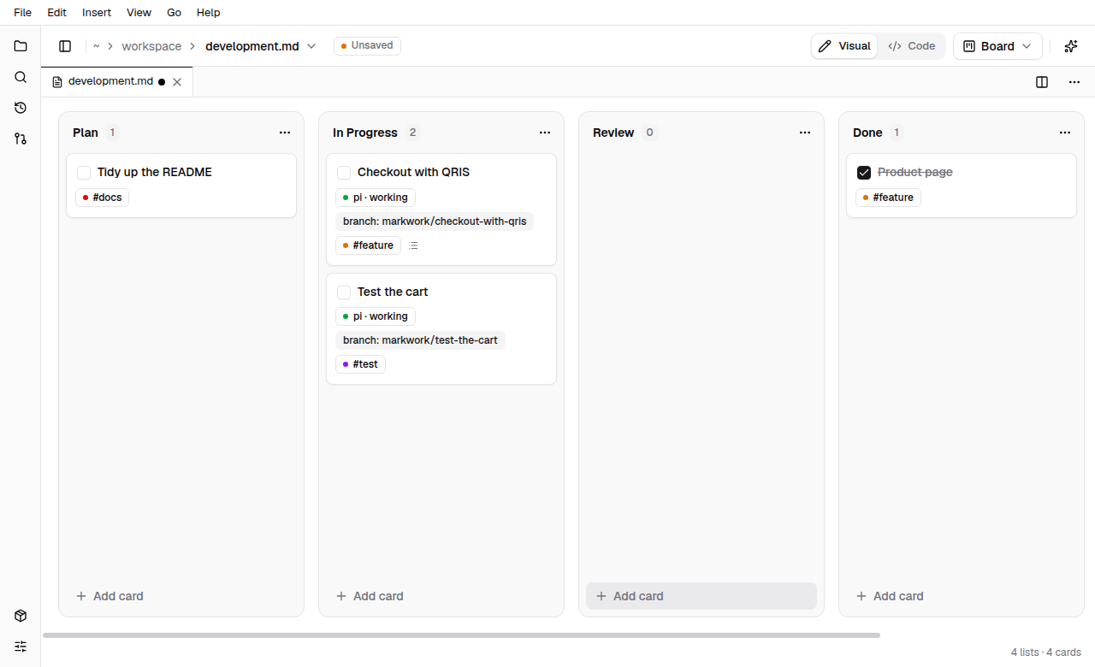Check the Tidy up the README checkbox
Screen dimensions: 1095x667
tap(84, 173)
